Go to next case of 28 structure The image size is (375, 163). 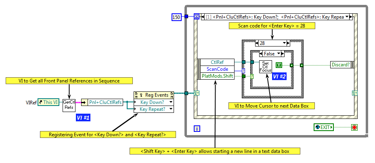(x=288, y=43)
